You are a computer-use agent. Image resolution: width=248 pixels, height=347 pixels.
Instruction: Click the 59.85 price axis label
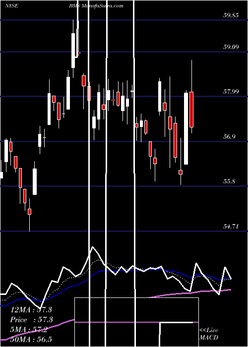point(231,15)
